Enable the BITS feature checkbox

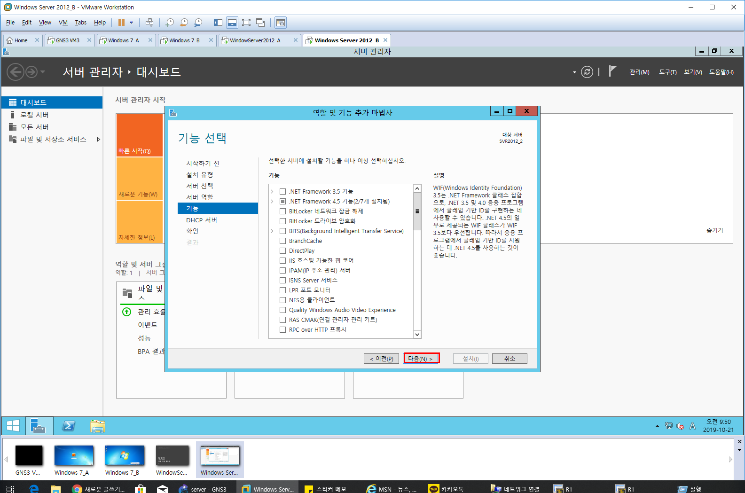click(x=282, y=231)
